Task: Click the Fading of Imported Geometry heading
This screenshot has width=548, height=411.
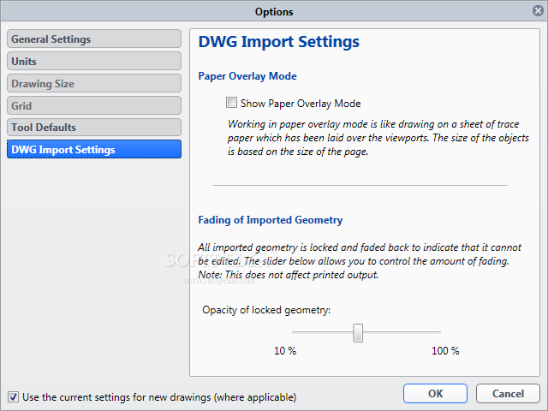Action: coord(270,220)
